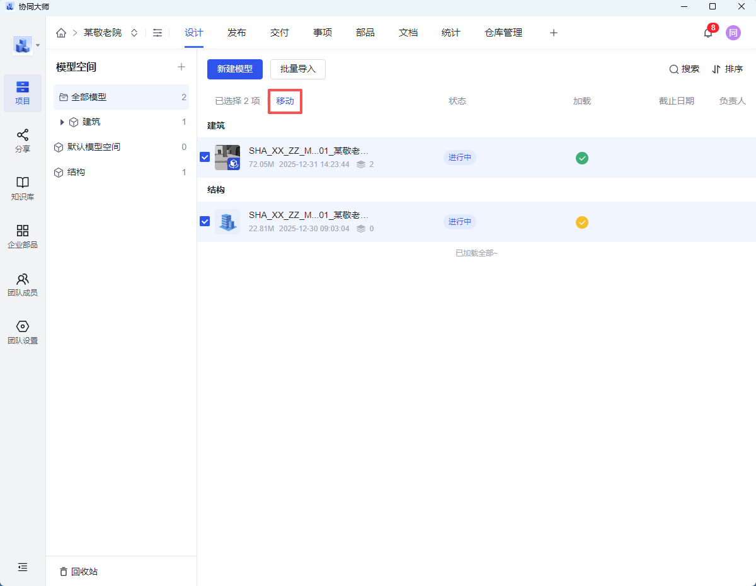Open the 分享 sidebar section
Image resolution: width=756 pixels, height=586 pixels.
tap(23, 141)
